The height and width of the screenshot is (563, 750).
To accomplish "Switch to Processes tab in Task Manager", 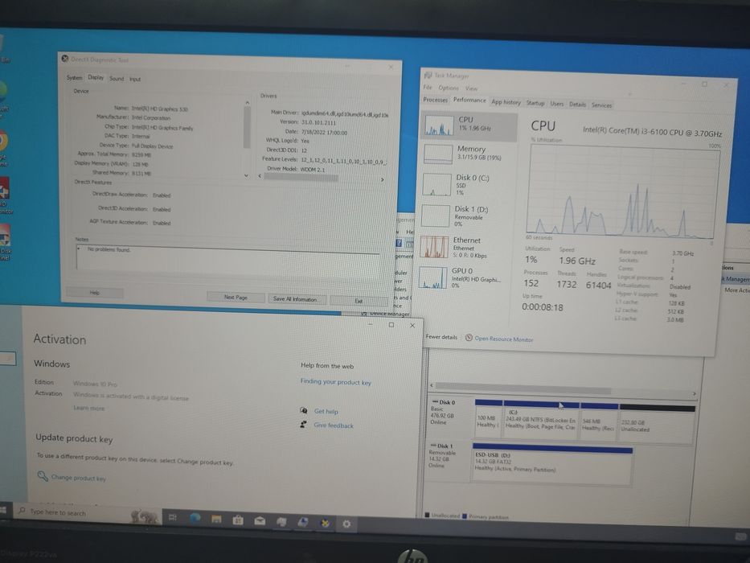I will (x=435, y=100).
